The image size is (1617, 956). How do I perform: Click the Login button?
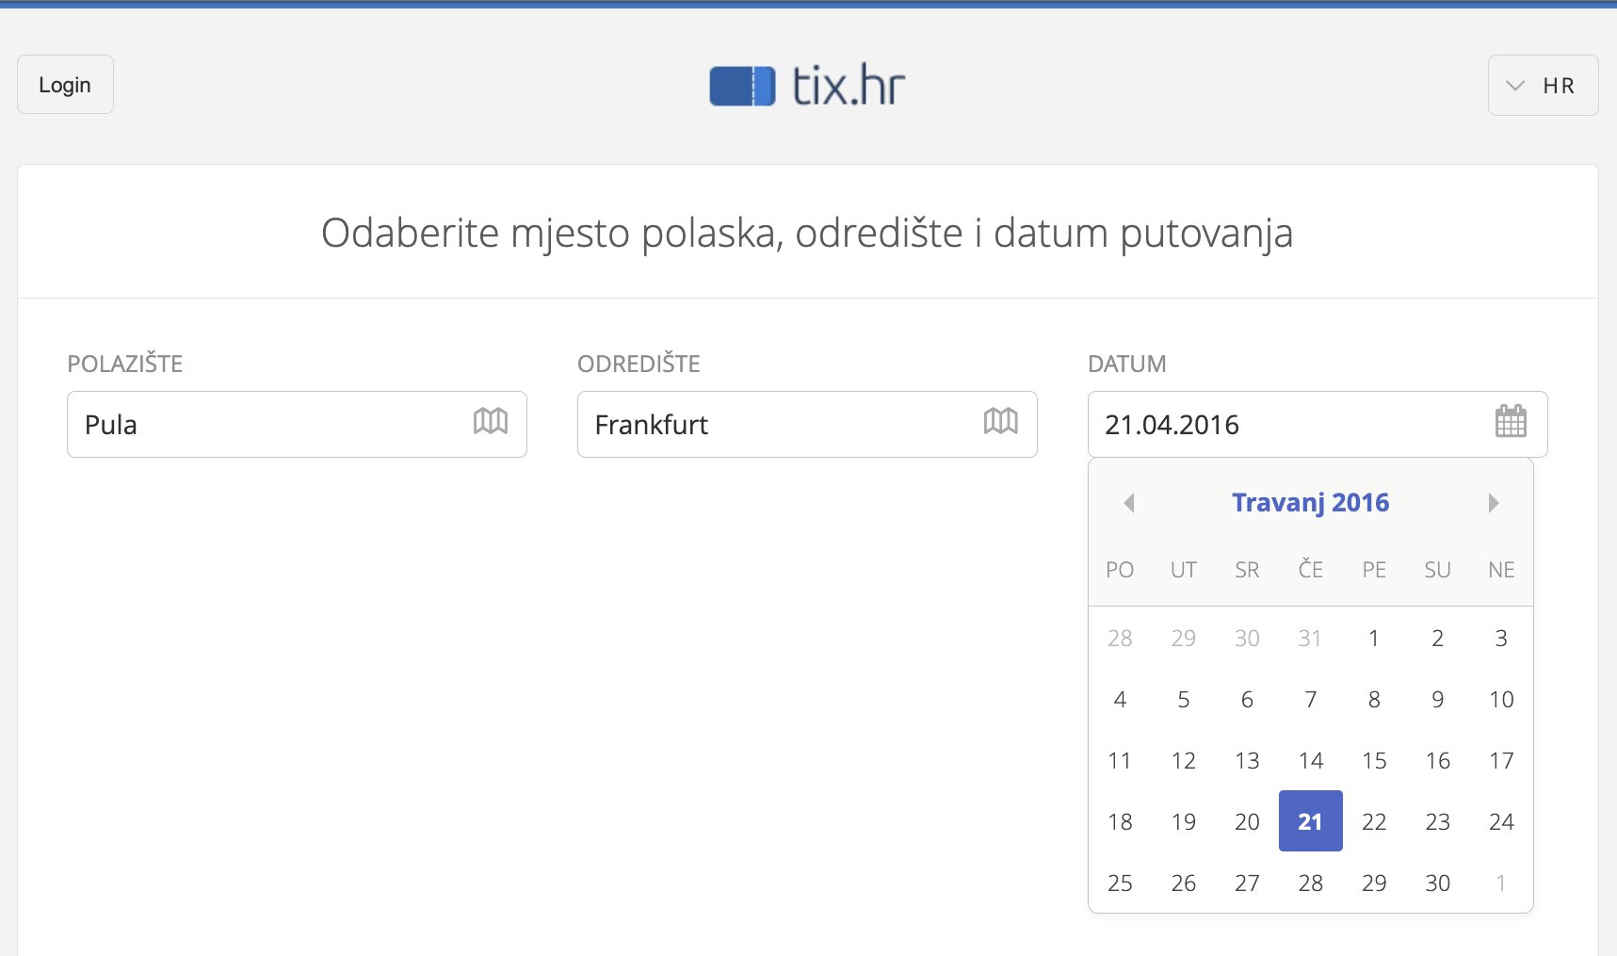pos(65,85)
